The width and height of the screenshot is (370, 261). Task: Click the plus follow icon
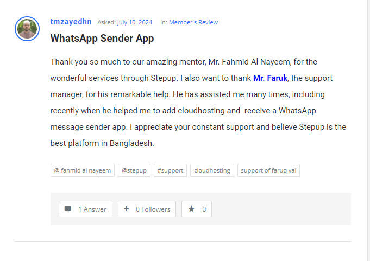(x=126, y=209)
